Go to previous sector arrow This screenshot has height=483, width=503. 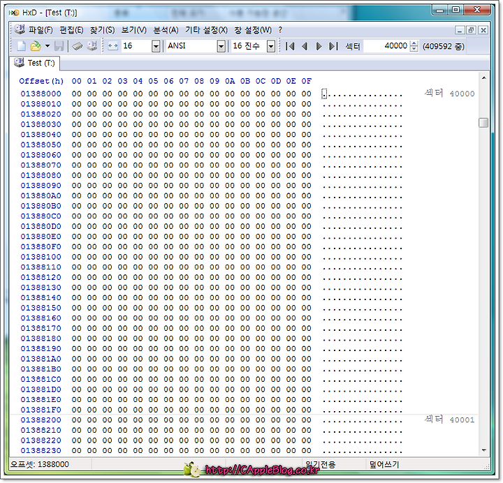coord(305,47)
